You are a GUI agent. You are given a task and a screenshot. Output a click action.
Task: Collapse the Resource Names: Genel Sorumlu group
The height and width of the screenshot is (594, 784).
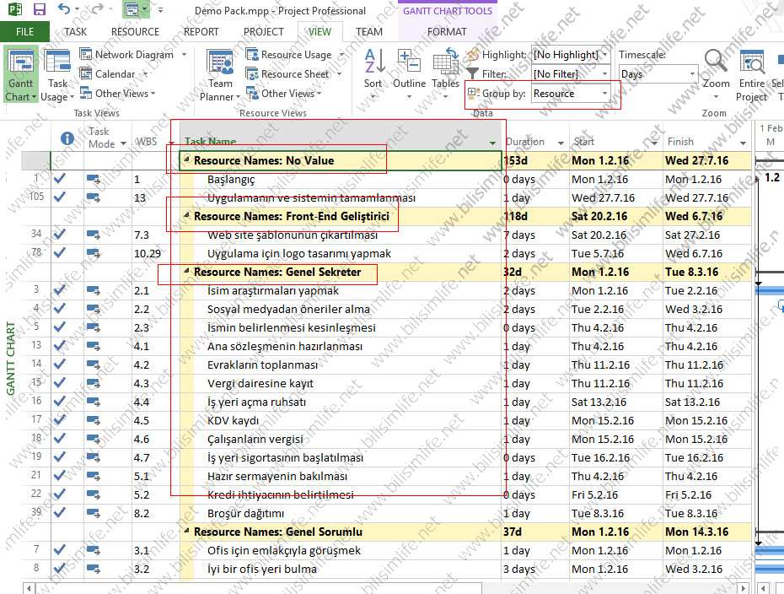[186, 531]
